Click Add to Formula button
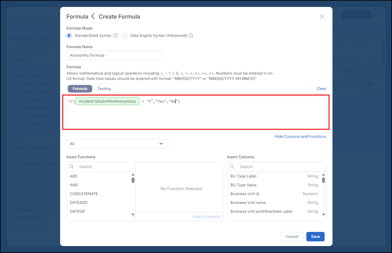Image resolution: width=392 pixels, height=253 pixels. pyautogui.click(x=207, y=217)
